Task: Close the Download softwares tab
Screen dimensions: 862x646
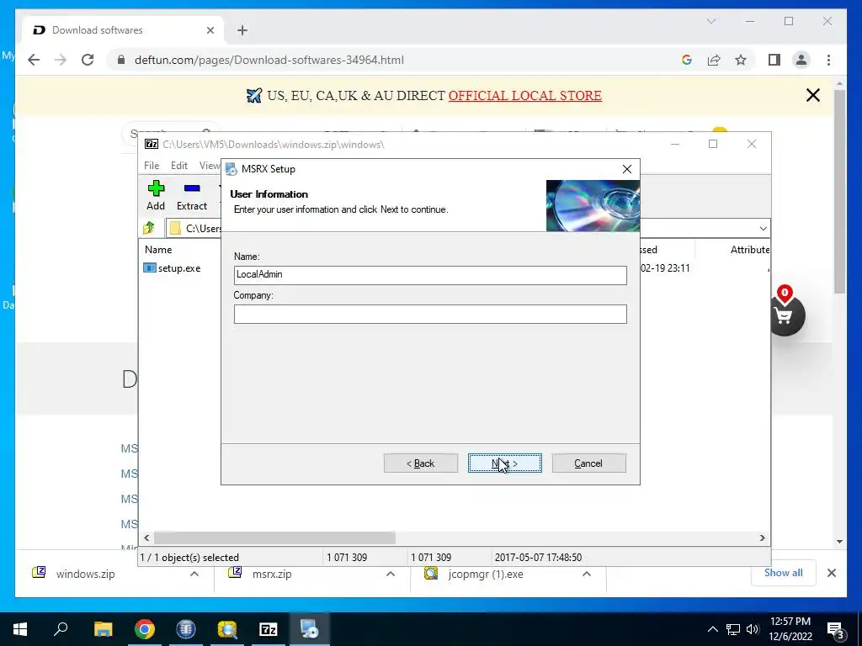Action: 210,30
